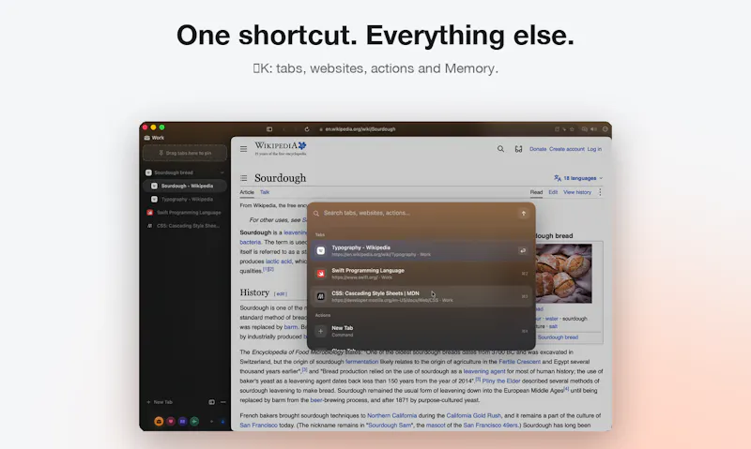Select the Typography - Wikipedia sidebar tab
751x449 pixels.
tap(184, 200)
